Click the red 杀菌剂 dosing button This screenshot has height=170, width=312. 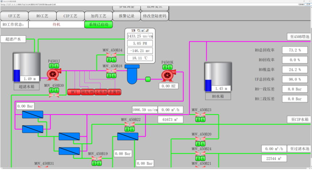(x=114, y=92)
